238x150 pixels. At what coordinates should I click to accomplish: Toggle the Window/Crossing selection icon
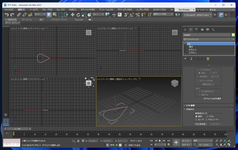coord(66,15)
